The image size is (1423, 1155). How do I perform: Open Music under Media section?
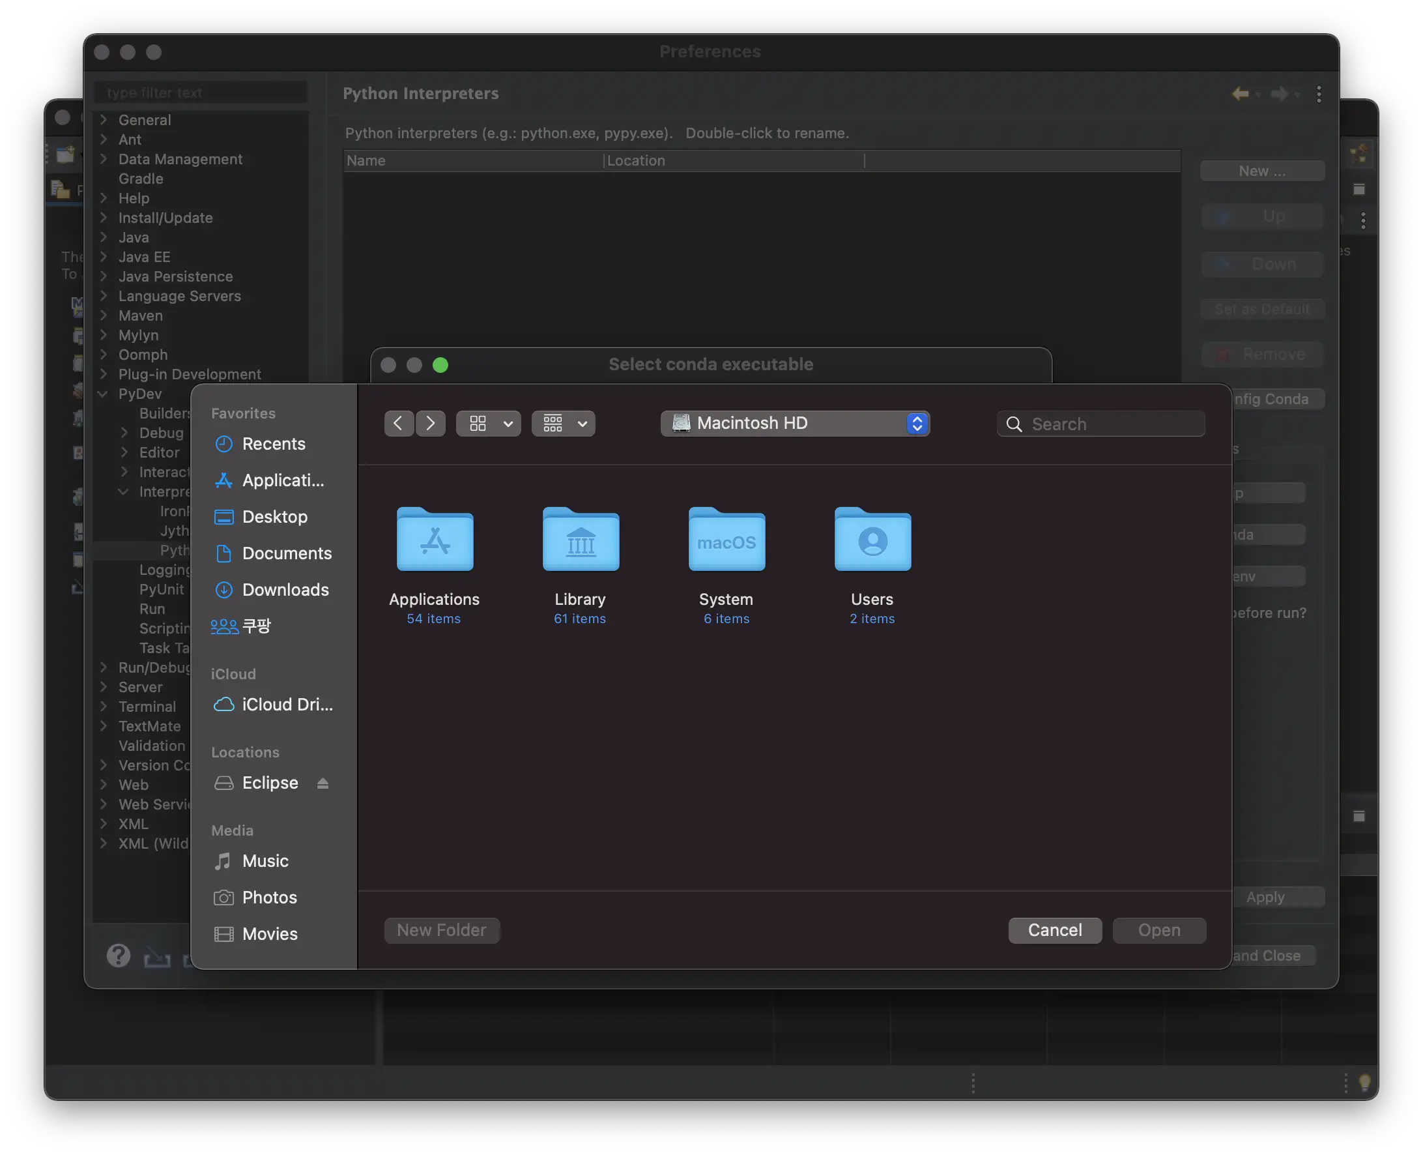pos(265,861)
